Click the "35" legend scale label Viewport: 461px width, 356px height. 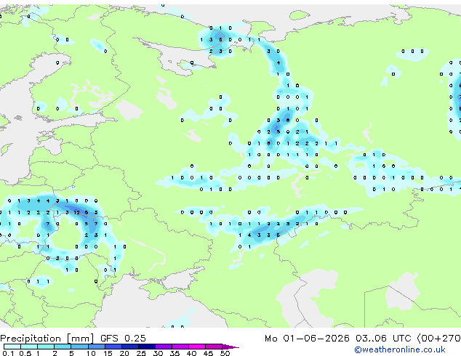175,353
